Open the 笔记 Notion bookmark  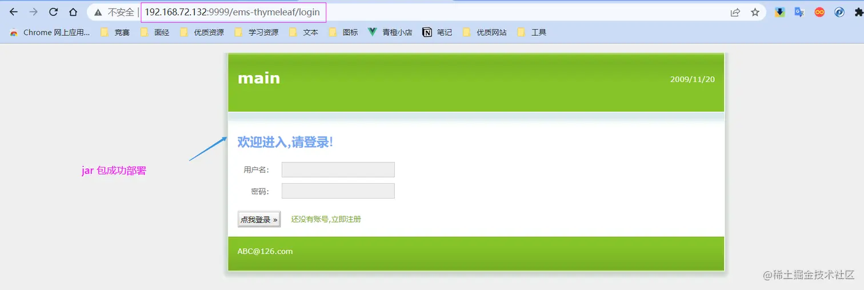(x=437, y=32)
